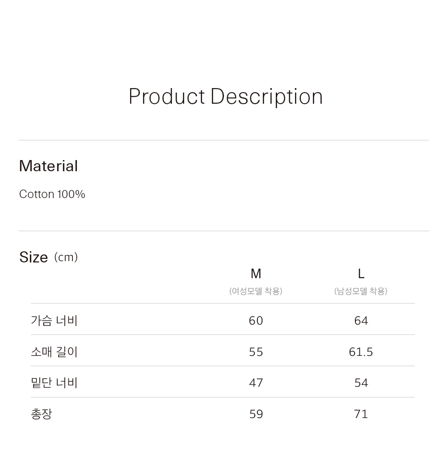Click the 소매 길이 row label

click(54, 352)
